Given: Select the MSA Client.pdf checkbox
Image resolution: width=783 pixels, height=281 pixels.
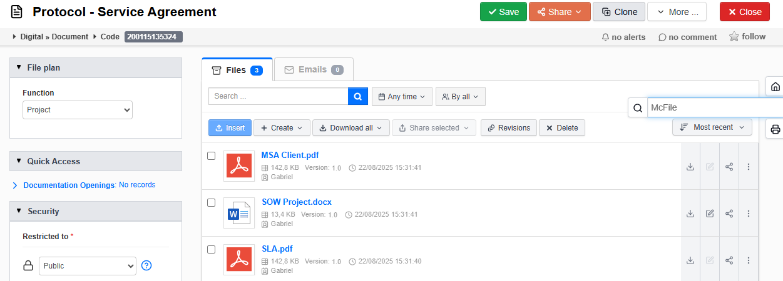Looking at the screenshot, I should point(212,155).
